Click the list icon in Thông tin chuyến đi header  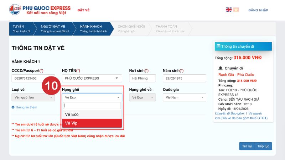coord(218,46)
